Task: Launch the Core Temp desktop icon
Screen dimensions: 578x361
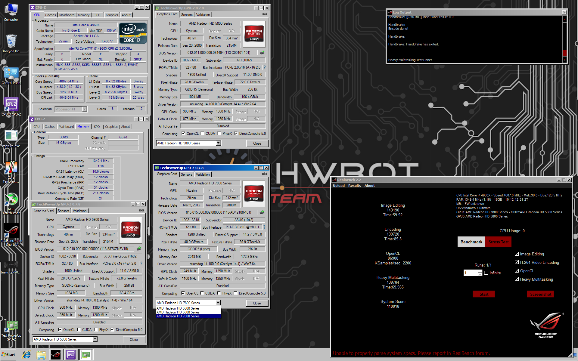Action: tap(11, 172)
